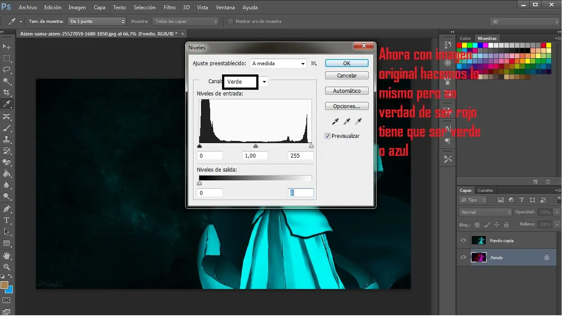Switch to the Color panel tab
Image resolution: width=581 pixels, height=317 pixels.
click(466, 39)
